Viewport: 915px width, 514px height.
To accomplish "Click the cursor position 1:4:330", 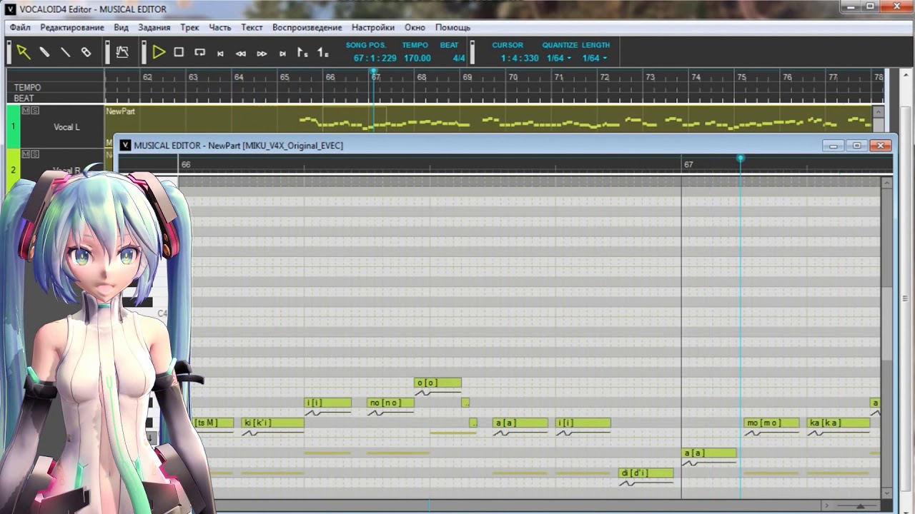I will click(x=520, y=59).
